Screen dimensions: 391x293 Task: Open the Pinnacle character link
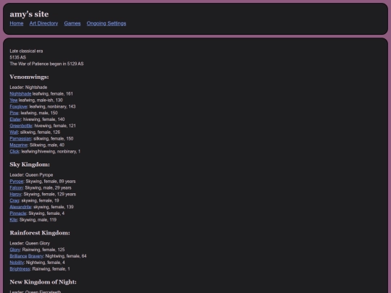click(x=18, y=213)
